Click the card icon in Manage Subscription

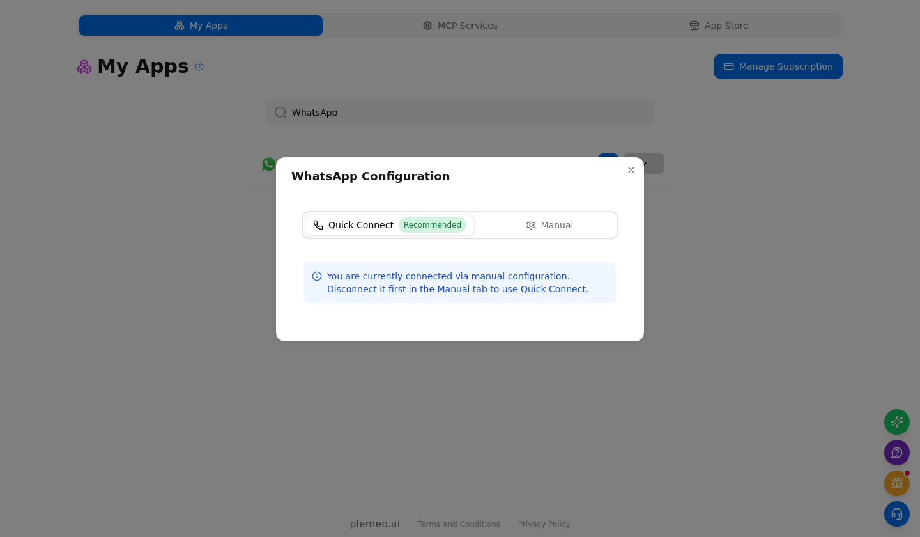coord(729,66)
